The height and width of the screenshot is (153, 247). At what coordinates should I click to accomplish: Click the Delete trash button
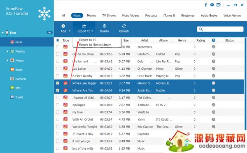[105, 29]
